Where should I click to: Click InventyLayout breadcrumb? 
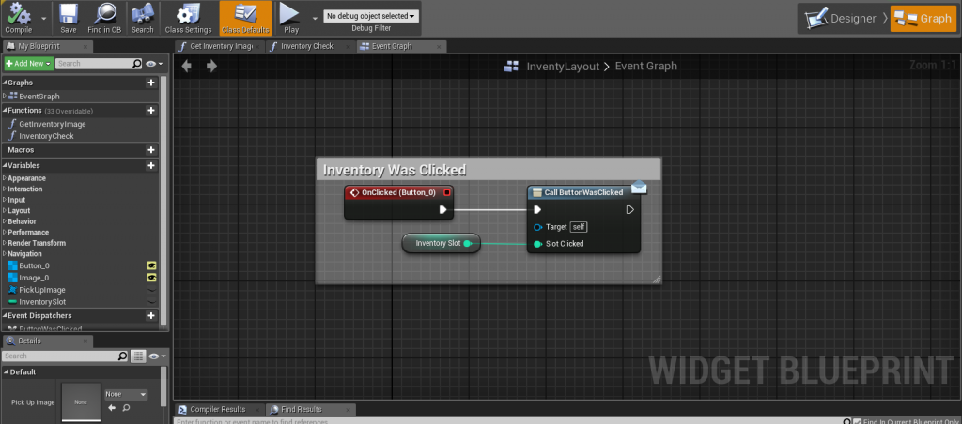tap(563, 67)
